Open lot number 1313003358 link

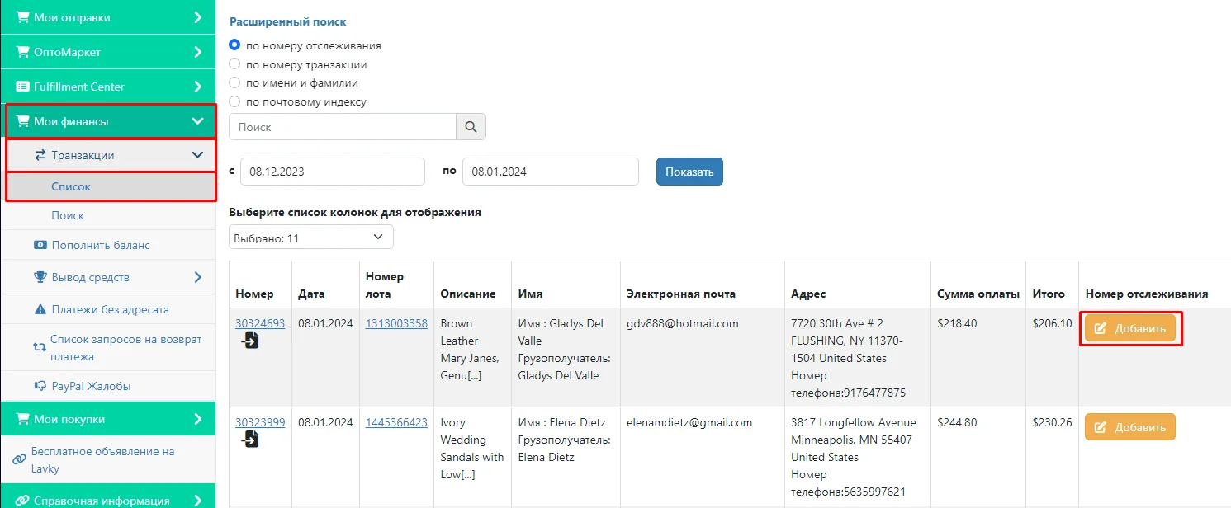(x=396, y=323)
